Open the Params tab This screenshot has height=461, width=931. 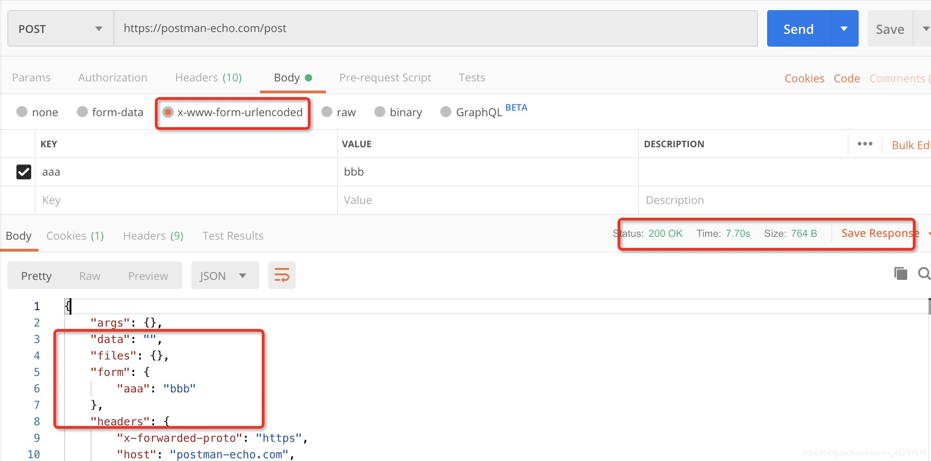[x=31, y=77]
